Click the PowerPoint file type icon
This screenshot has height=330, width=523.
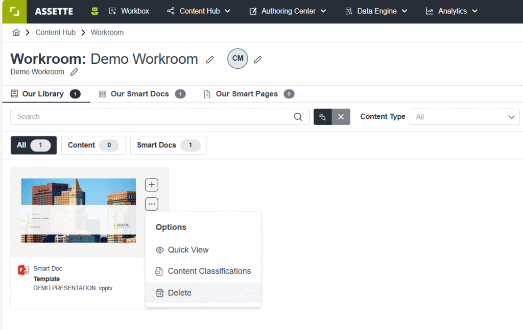click(23, 270)
